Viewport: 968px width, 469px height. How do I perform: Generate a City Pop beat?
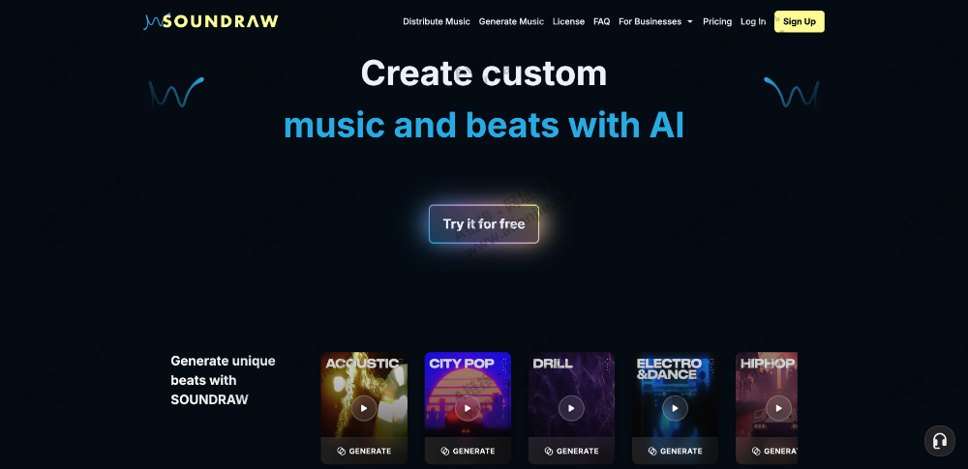(468, 451)
